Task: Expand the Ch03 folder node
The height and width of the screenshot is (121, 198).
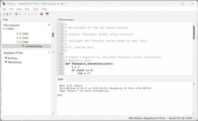Action: coord(18,38)
